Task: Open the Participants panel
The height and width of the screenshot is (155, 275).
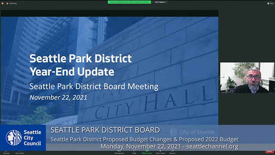Action: 119,152
